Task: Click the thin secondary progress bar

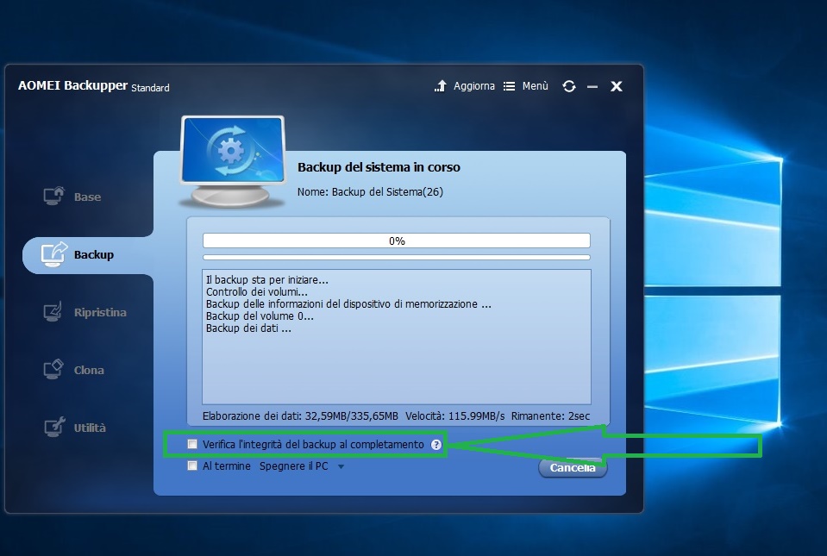Action: [397, 257]
